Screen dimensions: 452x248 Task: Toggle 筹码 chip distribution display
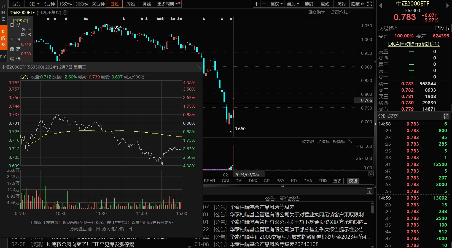point(309,4)
